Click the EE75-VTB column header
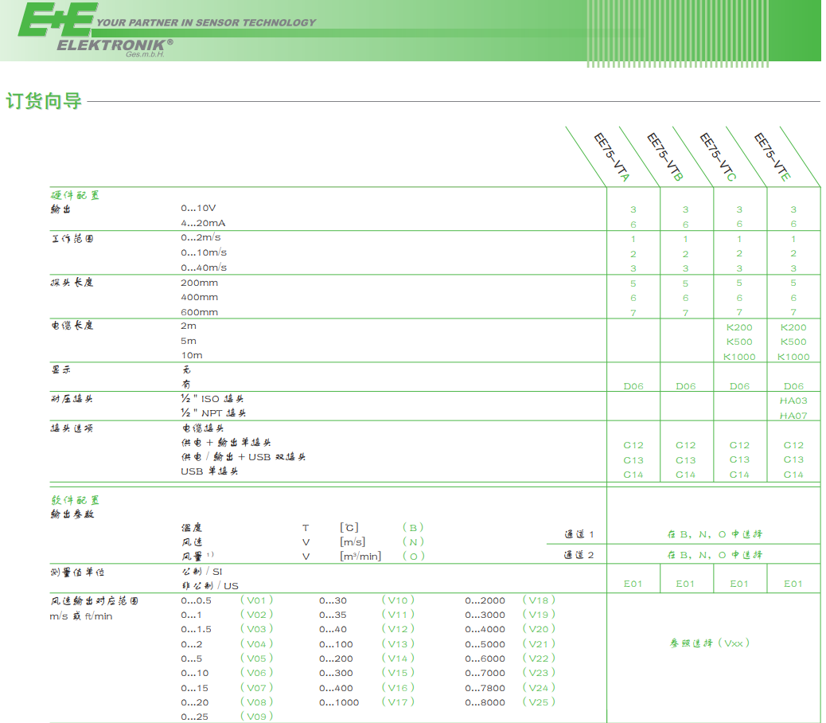This screenshot has height=723, width=826. (x=664, y=157)
